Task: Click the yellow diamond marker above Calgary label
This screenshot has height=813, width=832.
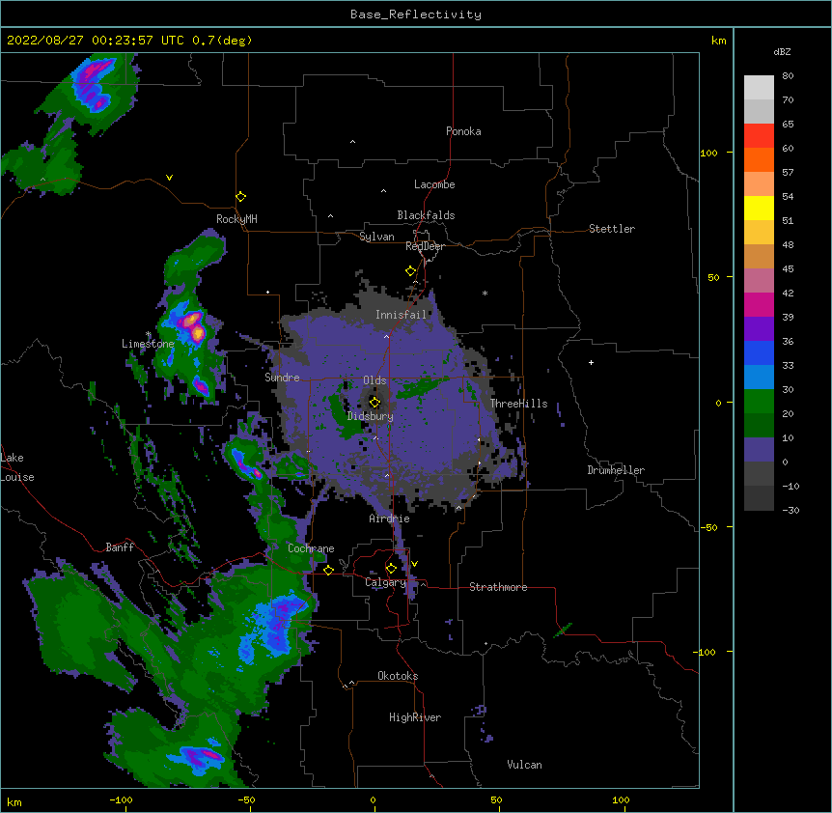Action: pos(391,569)
